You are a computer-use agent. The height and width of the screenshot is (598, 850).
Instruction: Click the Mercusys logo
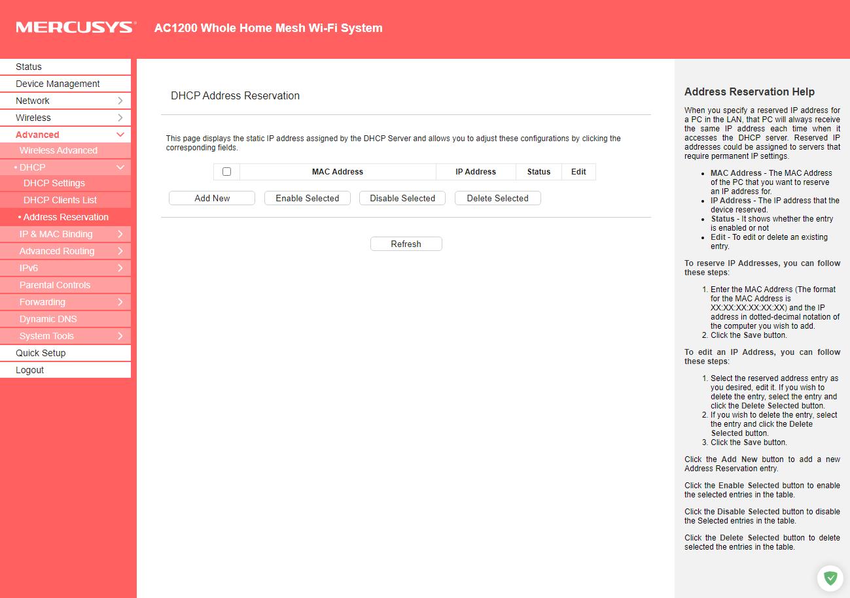click(76, 27)
